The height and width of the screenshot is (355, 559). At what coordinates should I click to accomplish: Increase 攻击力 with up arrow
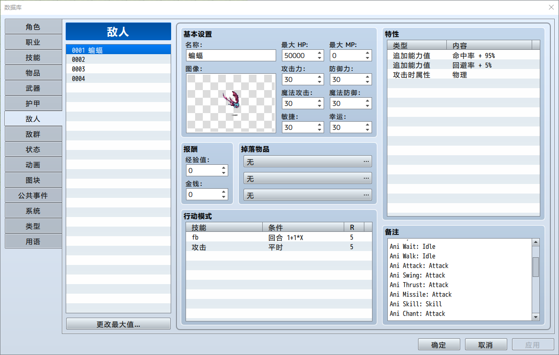(x=319, y=77)
